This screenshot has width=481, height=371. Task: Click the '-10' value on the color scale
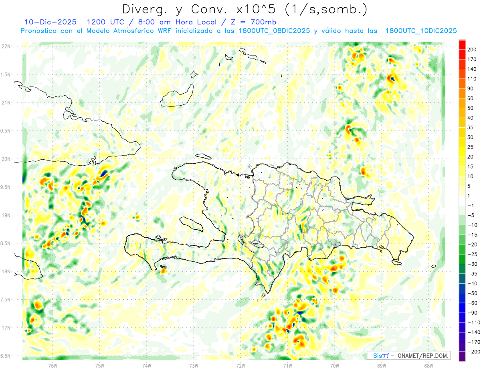pos(472,225)
